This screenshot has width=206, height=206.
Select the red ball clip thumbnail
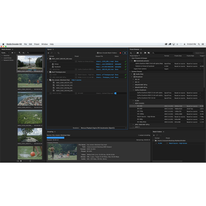coord(30,153)
